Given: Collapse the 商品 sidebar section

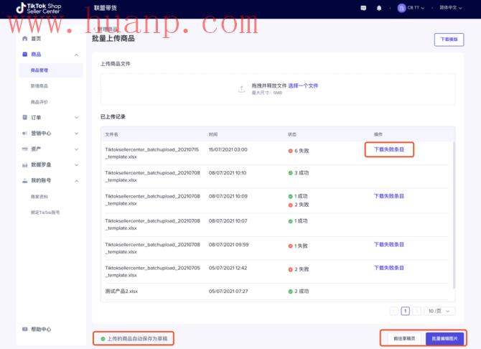Looking at the screenshot, I should 76,55.
